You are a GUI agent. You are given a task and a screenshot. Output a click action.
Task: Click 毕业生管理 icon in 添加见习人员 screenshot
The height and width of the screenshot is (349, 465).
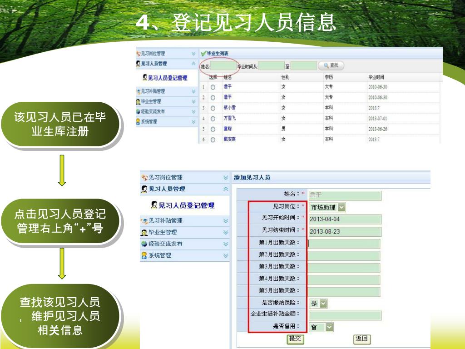(x=144, y=232)
